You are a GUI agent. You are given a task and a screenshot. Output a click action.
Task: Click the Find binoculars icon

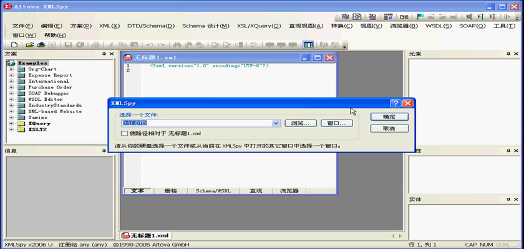pos(177,45)
